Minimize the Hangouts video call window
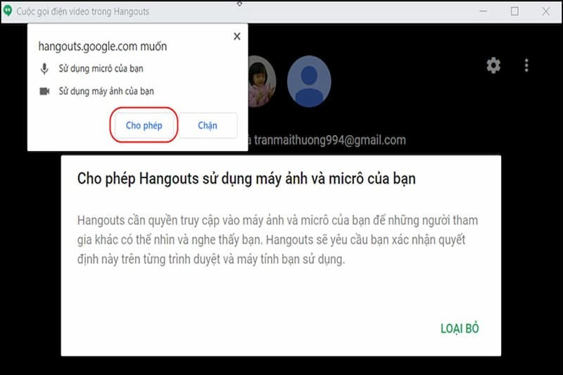563x375 pixels. 483,11
